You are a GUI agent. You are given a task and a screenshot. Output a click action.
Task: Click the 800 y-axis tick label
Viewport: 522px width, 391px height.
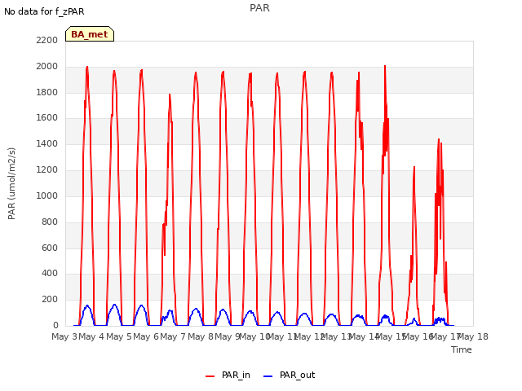(x=50, y=222)
